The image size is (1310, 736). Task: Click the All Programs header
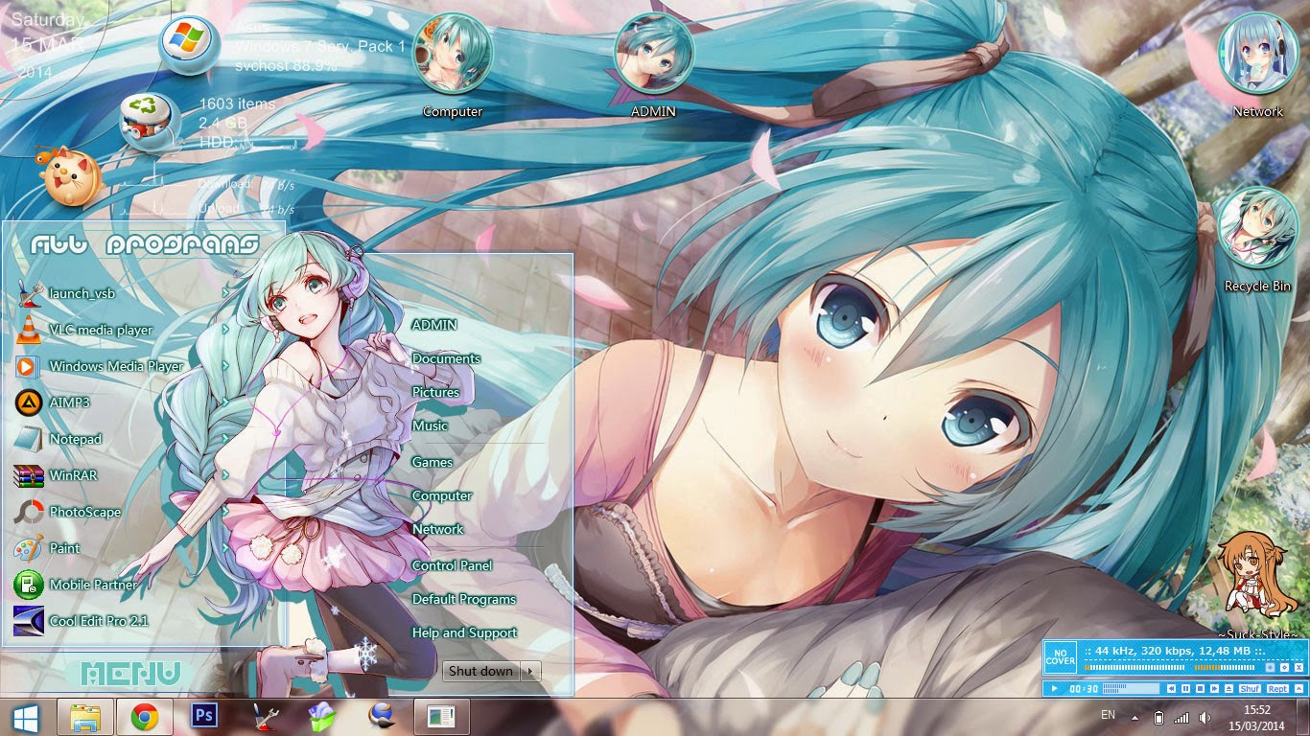[145, 243]
